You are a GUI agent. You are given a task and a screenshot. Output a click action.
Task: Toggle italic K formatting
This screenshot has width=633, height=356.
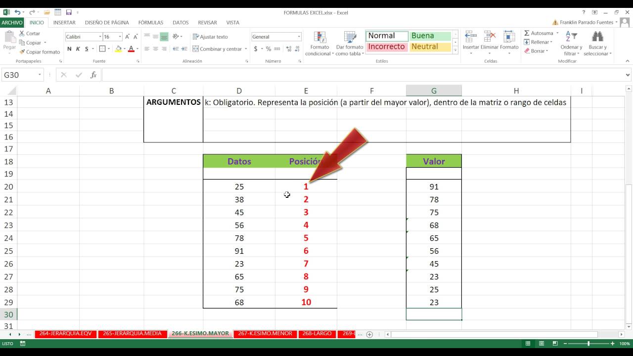tap(78, 49)
